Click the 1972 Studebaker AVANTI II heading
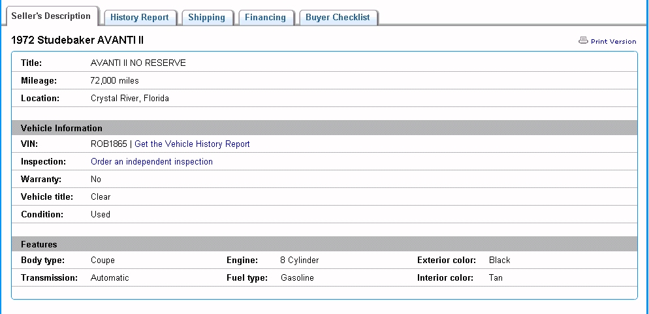 click(78, 40)
